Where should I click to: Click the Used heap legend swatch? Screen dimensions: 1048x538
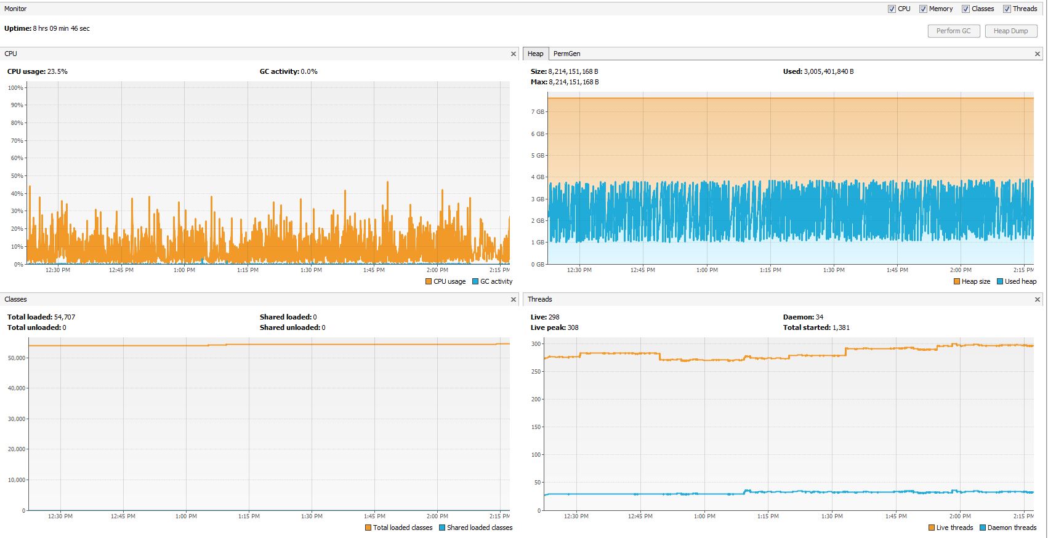click(1000, 281)
